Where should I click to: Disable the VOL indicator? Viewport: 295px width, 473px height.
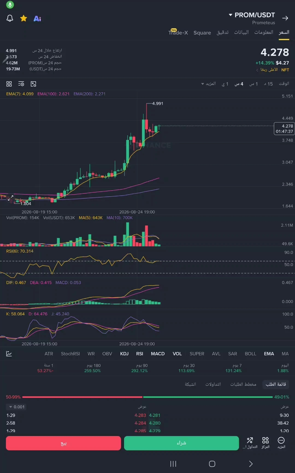177,354
